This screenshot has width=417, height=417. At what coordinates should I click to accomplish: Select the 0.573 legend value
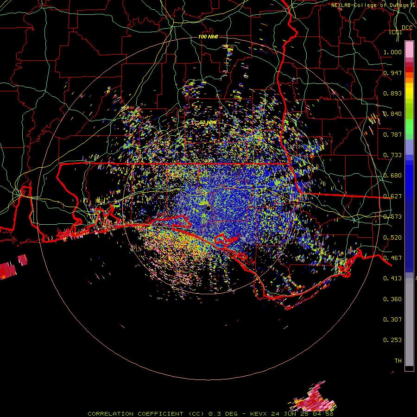392,216
